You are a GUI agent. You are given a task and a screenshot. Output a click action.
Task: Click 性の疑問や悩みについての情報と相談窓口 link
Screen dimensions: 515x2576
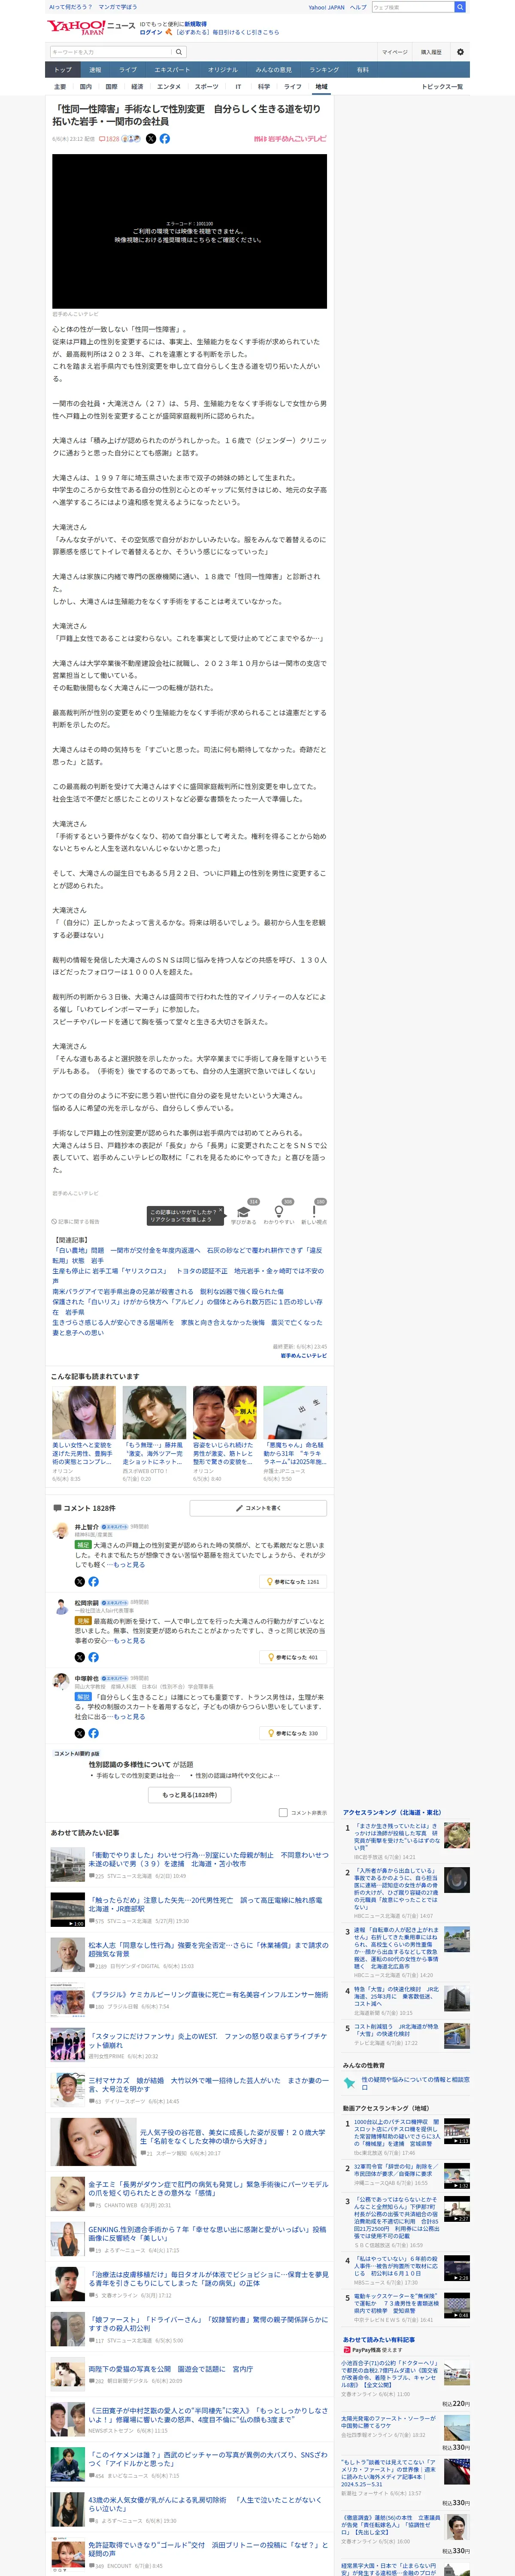(415, 2083)
